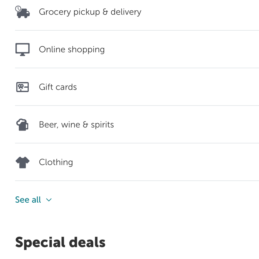Tap the Beer mug icon
This screenshot has width=259, height=259.
(x=22, y=124)
